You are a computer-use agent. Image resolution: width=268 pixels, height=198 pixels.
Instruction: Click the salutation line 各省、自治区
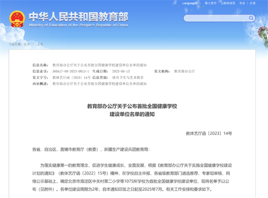91,149
